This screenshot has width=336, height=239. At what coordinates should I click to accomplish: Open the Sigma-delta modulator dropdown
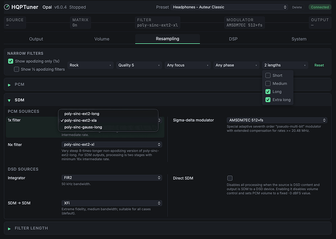(x=277, y=120)
